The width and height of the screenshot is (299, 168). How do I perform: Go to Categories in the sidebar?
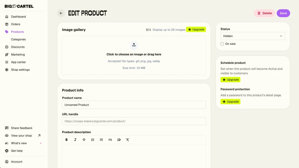pyautogui.click(x=18, y=39)
